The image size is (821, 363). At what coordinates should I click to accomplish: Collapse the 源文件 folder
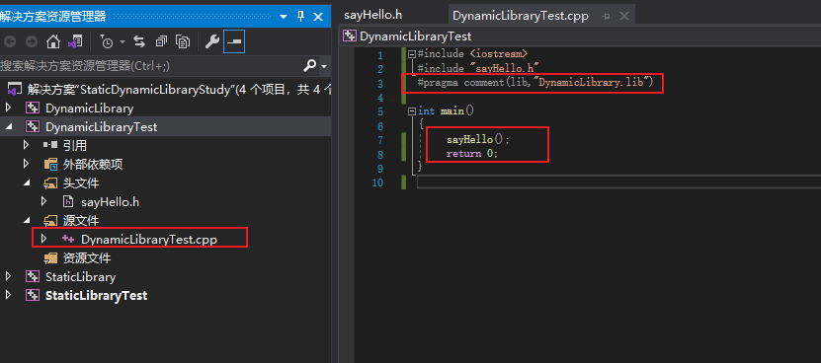pos(26,221)
